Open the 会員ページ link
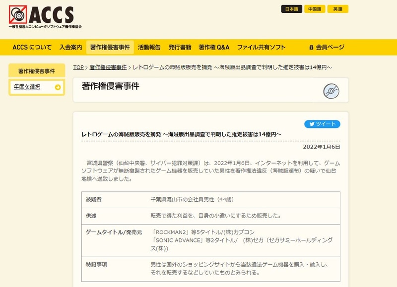 point(327,47)
